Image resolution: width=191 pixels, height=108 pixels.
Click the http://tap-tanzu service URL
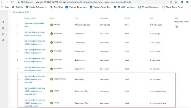click(x=182, y=22)
